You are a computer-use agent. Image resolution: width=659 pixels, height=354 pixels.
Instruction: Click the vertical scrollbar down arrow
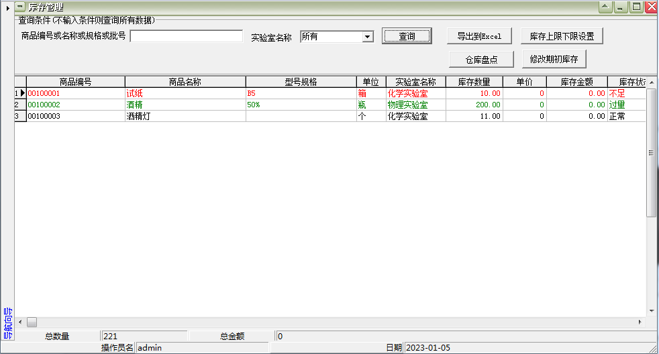click(652, 311)
